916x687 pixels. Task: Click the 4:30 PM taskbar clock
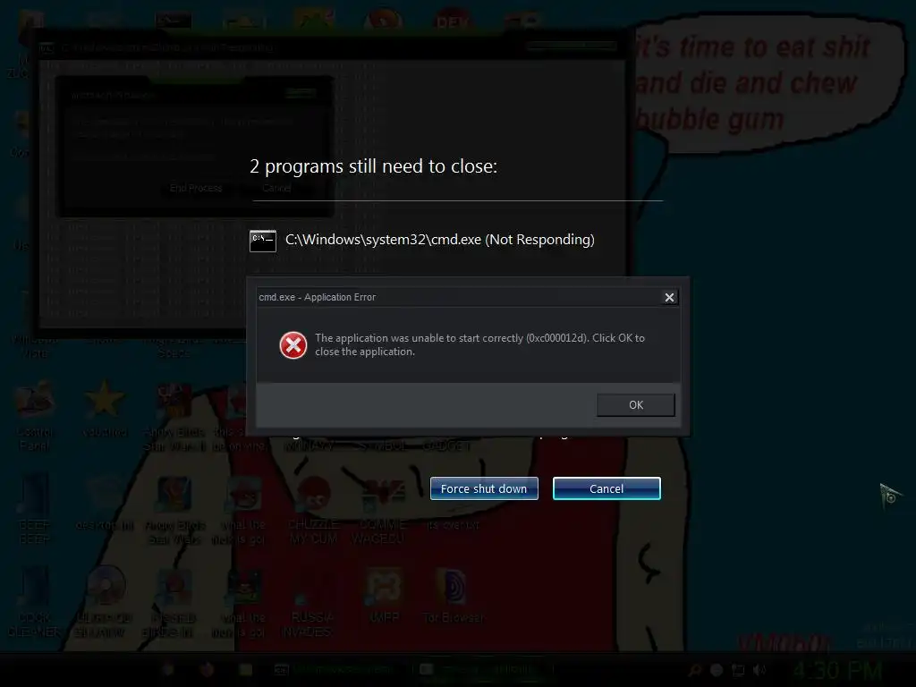point(837,670)
